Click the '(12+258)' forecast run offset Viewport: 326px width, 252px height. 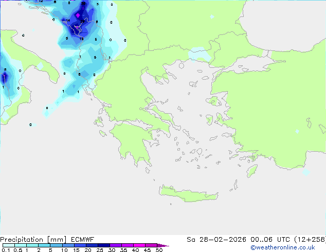point(310,240)
